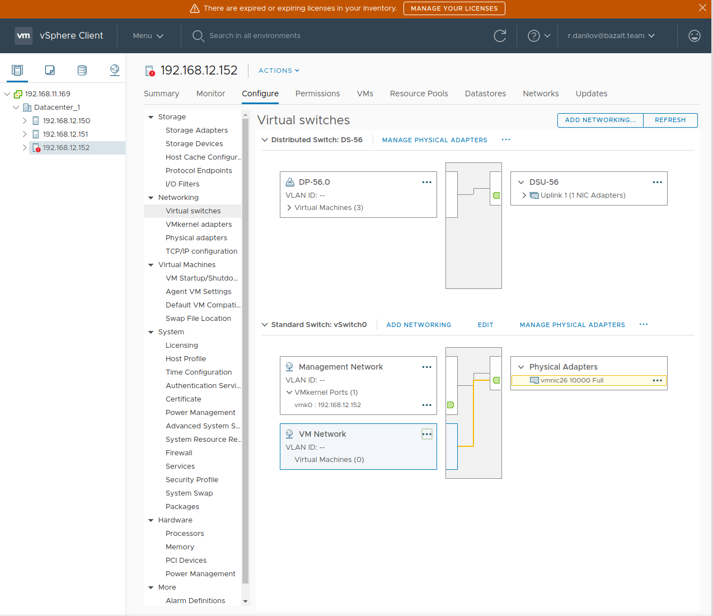This screenshot has height=616, width=713.
Task: Collapse the Standard Switch vSwitch0 section
Action: 265,325
